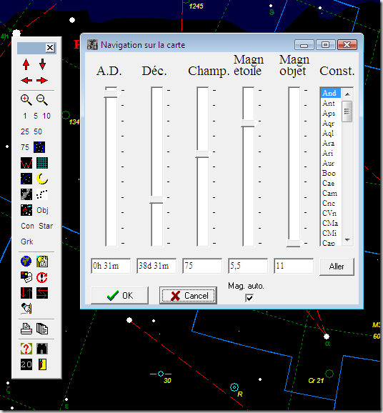Click the red circular refresh icon
This screenshot has width=383, height=413.
click(42, 277)
